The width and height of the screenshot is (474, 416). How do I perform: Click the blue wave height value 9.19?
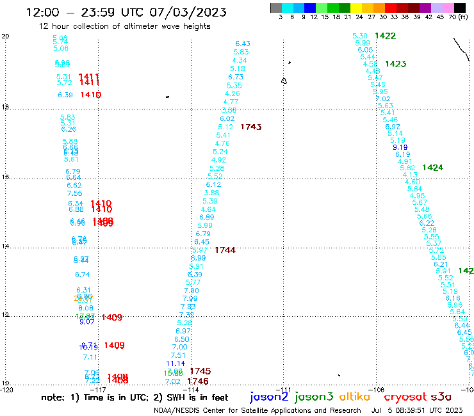point(400,147)
